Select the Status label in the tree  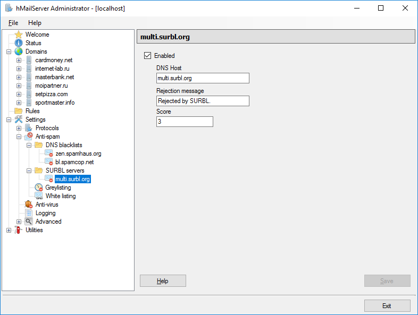coord(34,43)
